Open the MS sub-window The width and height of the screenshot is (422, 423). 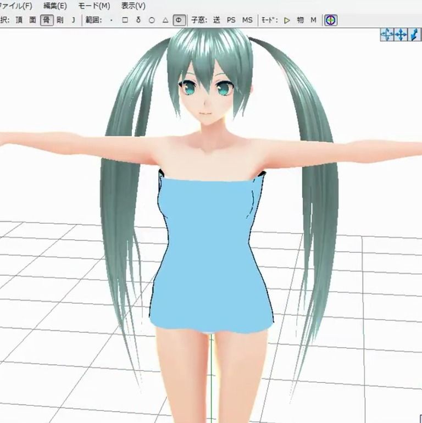pyautogui.click(x=247, y=20)
